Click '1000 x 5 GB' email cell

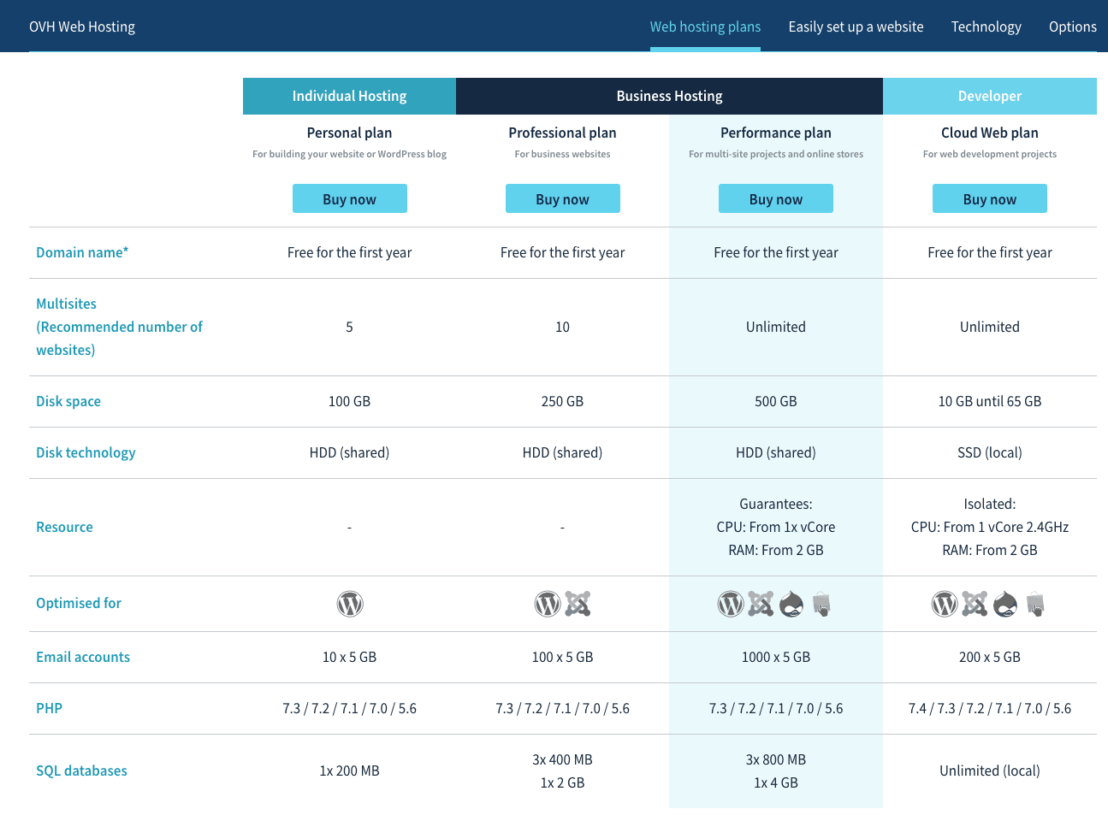[x=776, y=657]
